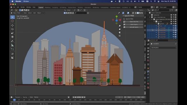Image resolution: width=187 pixels, height=105 pixels.
Task: Open the Global transform orientation dropdown
Action: coord(68,10)
